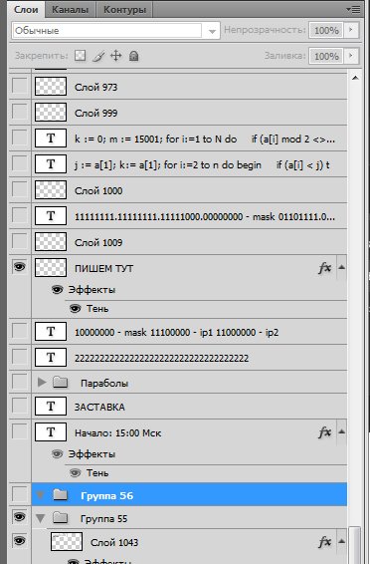
Task: Click fx icon on ПИШЕМ ТУТ layer
Action: coord(325,268)
